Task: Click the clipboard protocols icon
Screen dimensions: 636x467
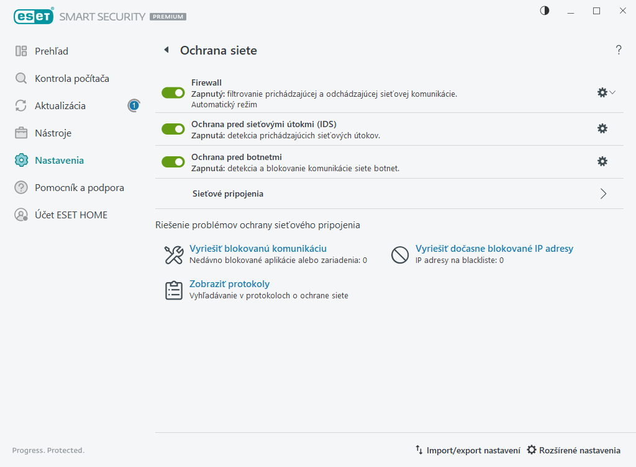Action: tap(173, 290)
